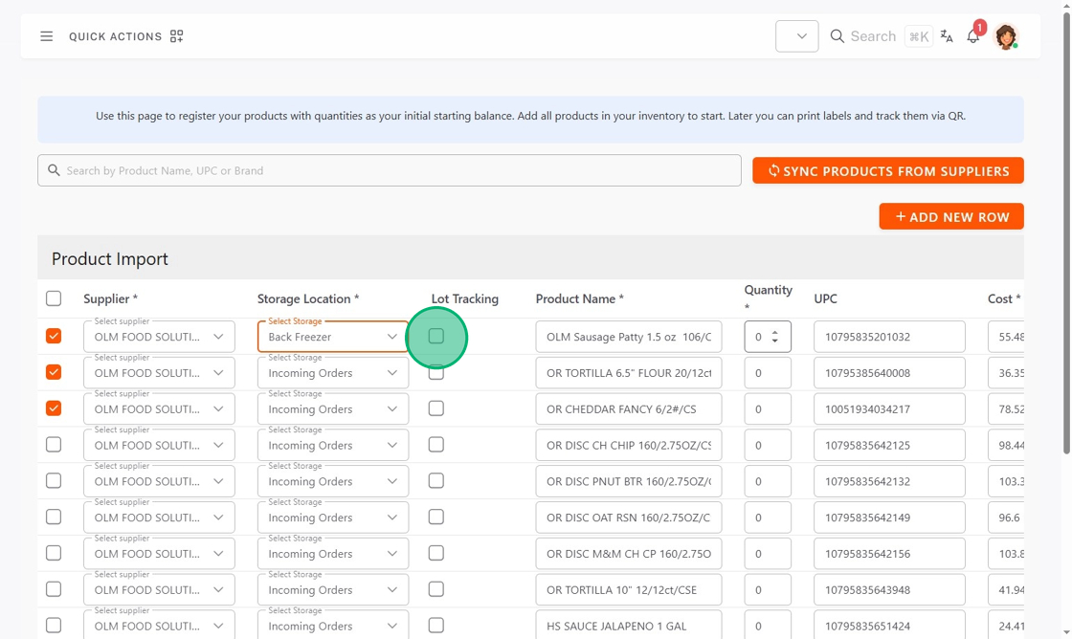Image resolution: width=1072 pixels, height=639 pixels.
Task: Click the page vertical scrollbar
Action: pos(1066,232)
